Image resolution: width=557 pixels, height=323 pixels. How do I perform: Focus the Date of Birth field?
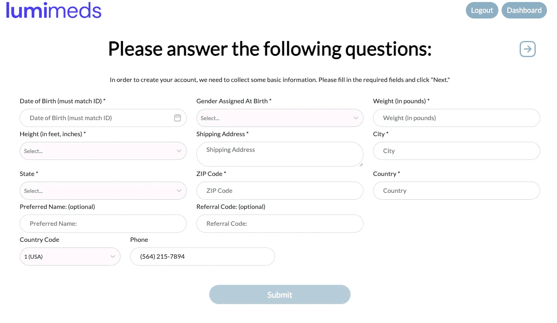pos(96,118)
